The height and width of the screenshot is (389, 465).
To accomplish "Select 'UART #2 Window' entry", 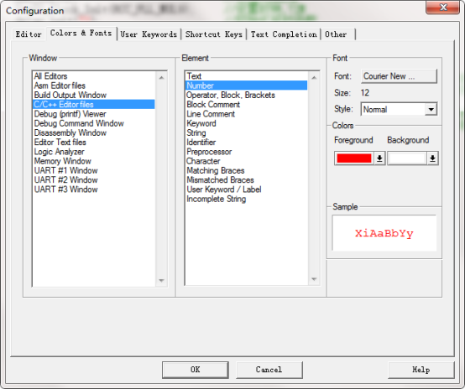I will point(93,180).
